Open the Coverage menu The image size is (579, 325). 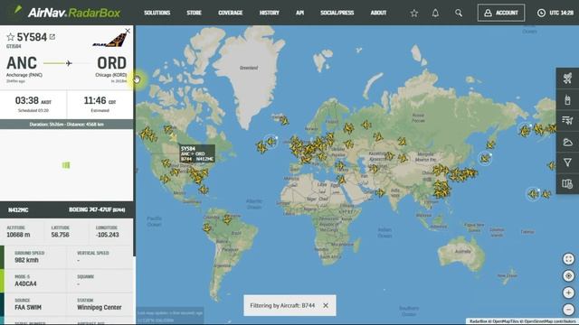(230, 13)
